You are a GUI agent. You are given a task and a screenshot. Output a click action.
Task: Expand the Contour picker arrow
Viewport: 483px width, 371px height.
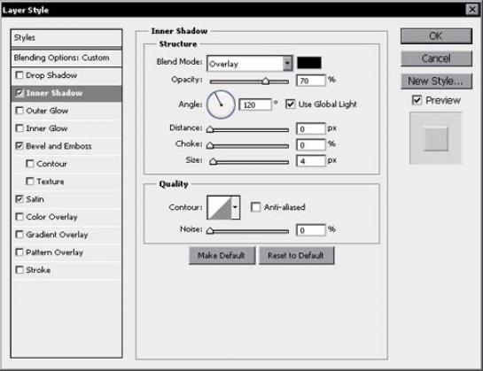[236, 207]
